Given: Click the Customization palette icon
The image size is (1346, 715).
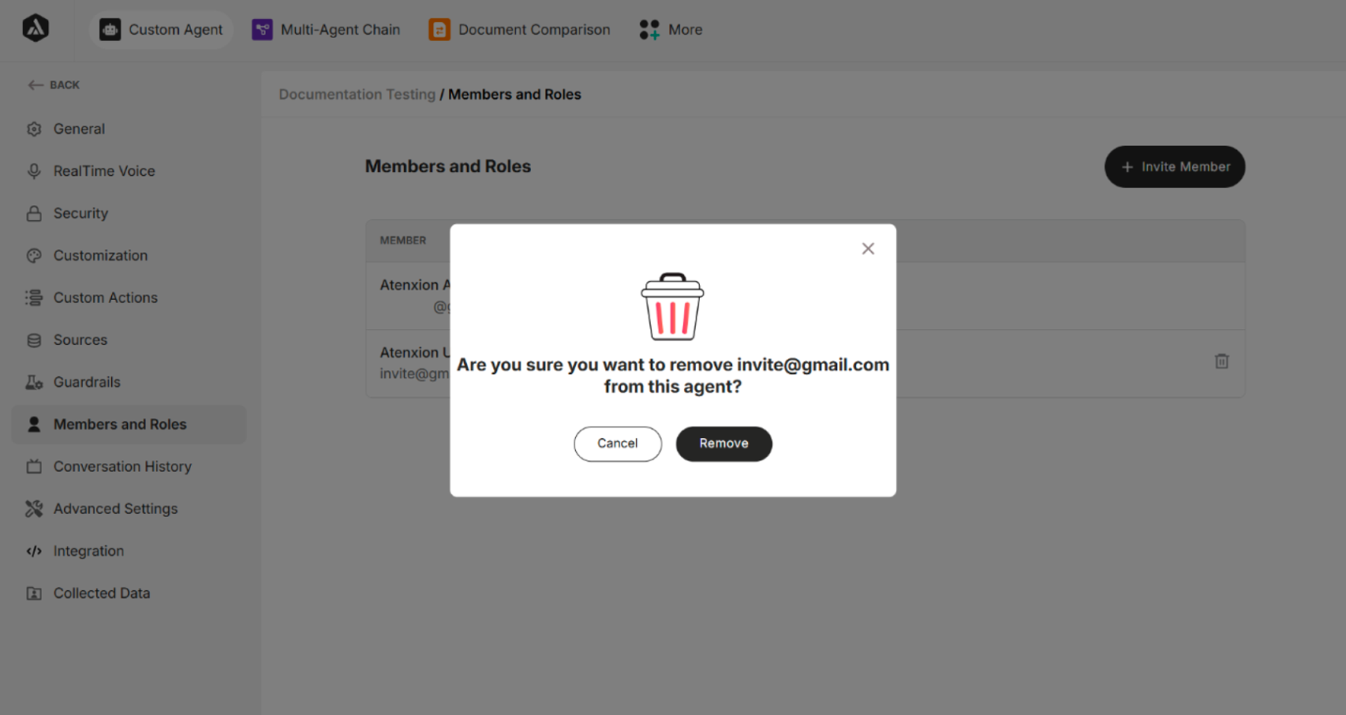Looking at the screenshot, I should click(34, 256).
